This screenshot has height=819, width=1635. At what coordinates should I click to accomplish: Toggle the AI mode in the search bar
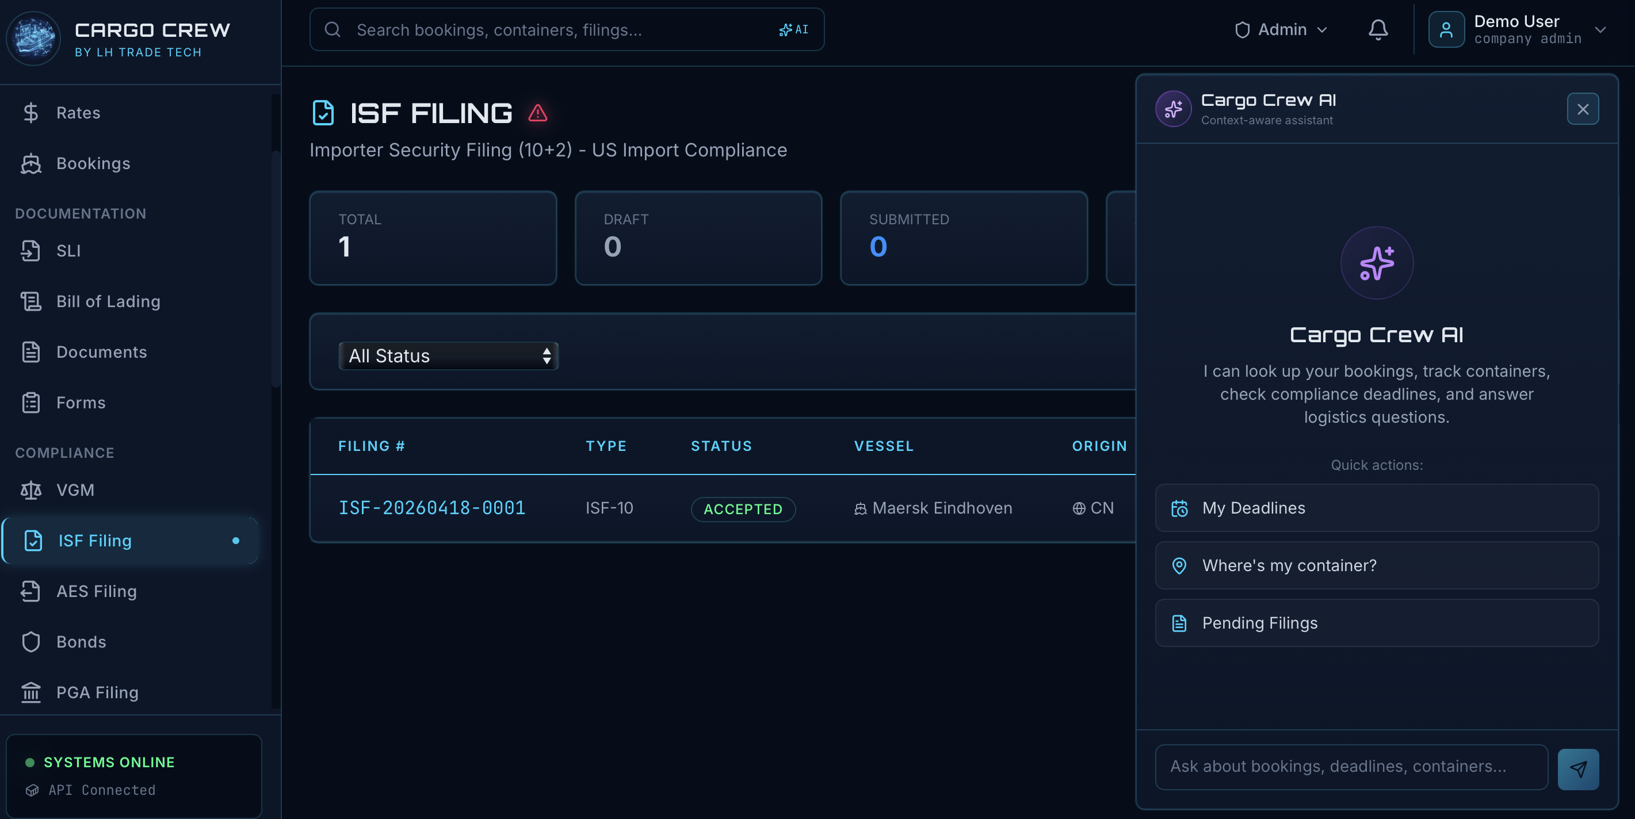[793, 29]
